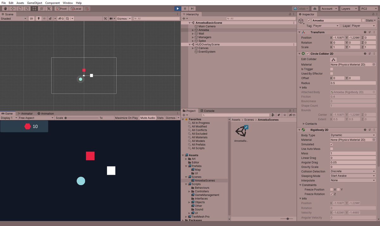Click the Mute Audio button
380x226 pixels.
148,118
